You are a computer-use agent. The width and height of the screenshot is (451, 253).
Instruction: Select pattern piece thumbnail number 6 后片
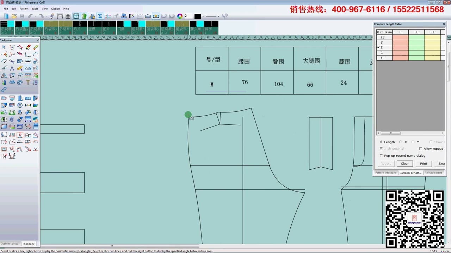[x=80, y=28]
